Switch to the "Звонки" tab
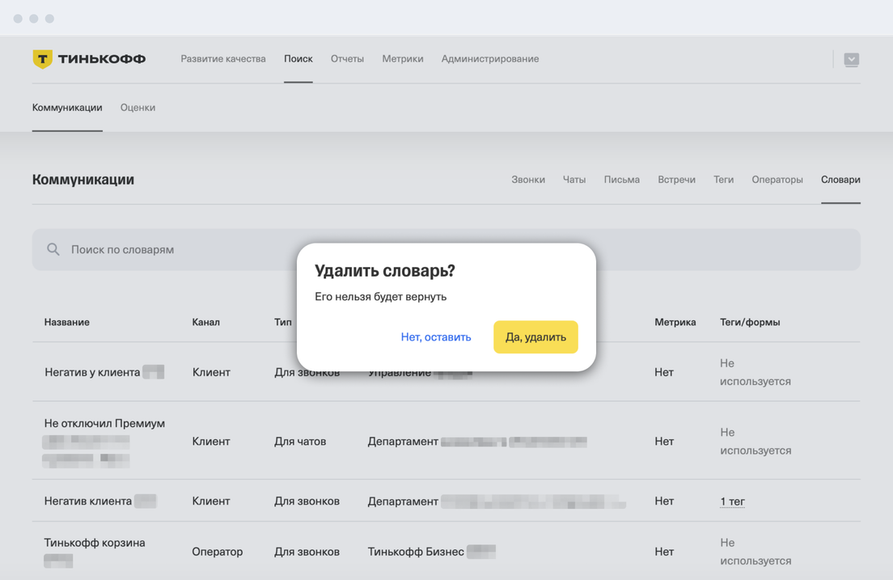 pos(528,180)
